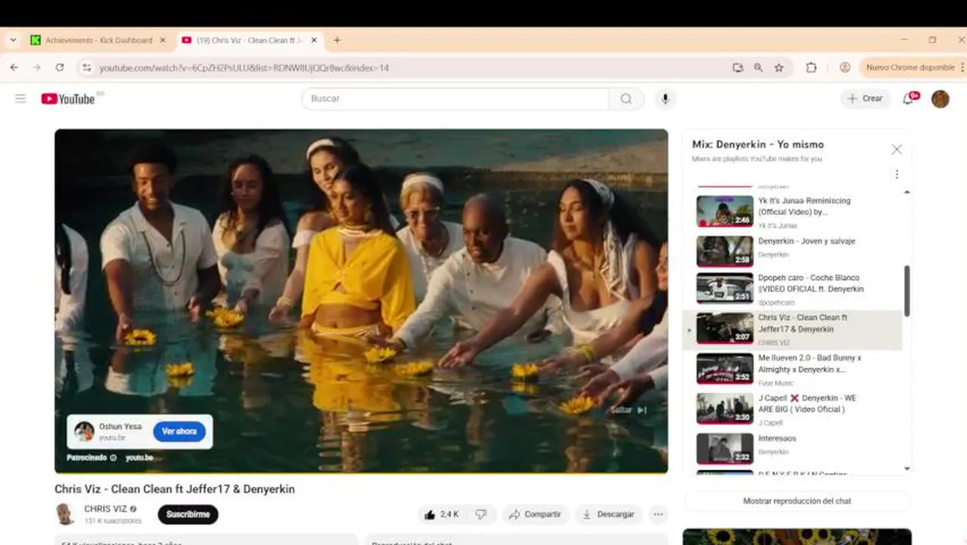Select Chris Viz - Clean Clean playlist item
Viewport: 967px width, 545px height.
[x=793, y=329]
